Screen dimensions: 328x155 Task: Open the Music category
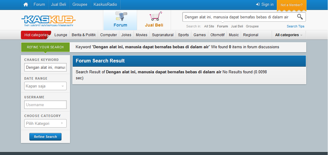[x=234, y=35]
